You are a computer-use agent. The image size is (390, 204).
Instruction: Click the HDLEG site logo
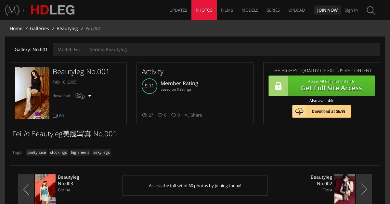tap(53, 10)
